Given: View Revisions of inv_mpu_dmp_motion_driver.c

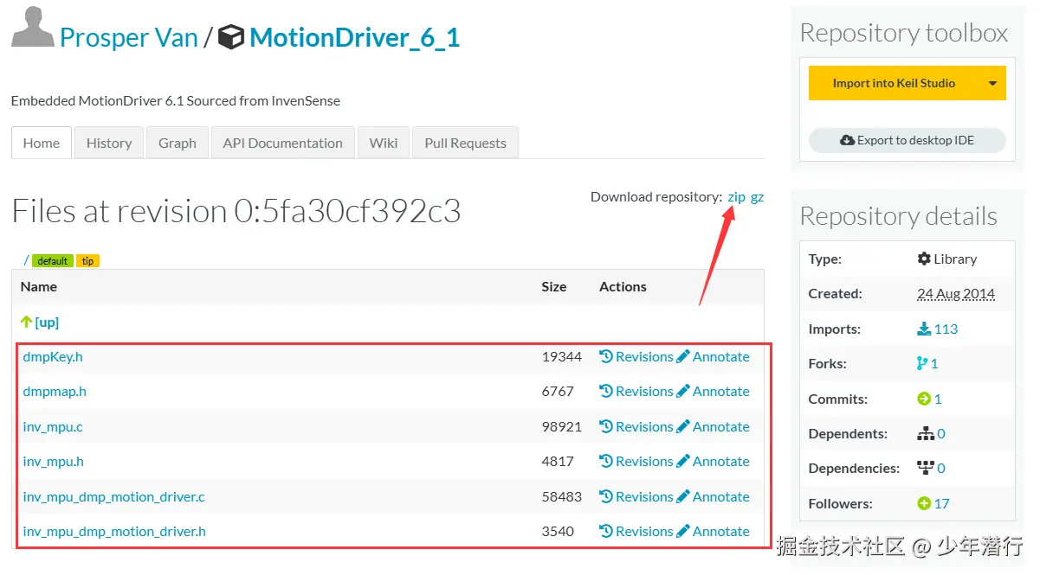Looking at the screenshot, I should point(636,496).
